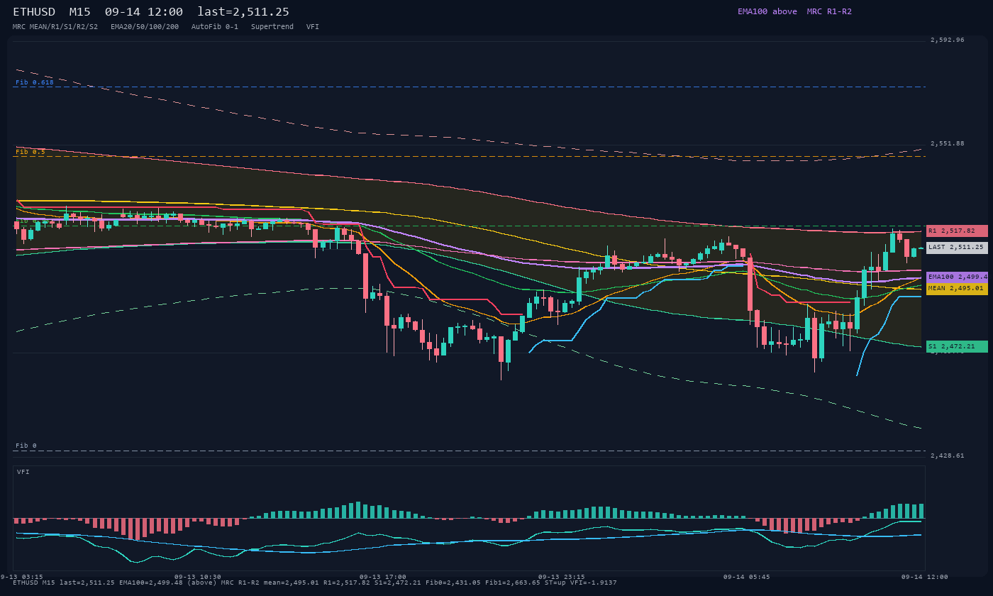Click the Fib 0.618 level label
Screen dimensions: 993x596
tap(35, 82)
